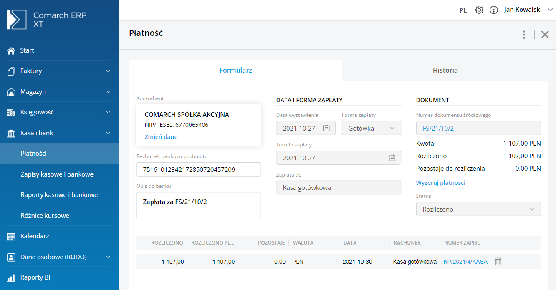Click the 2021-10-30 date cell
Screen dimensions: 556x290
(x=357, y=262)
